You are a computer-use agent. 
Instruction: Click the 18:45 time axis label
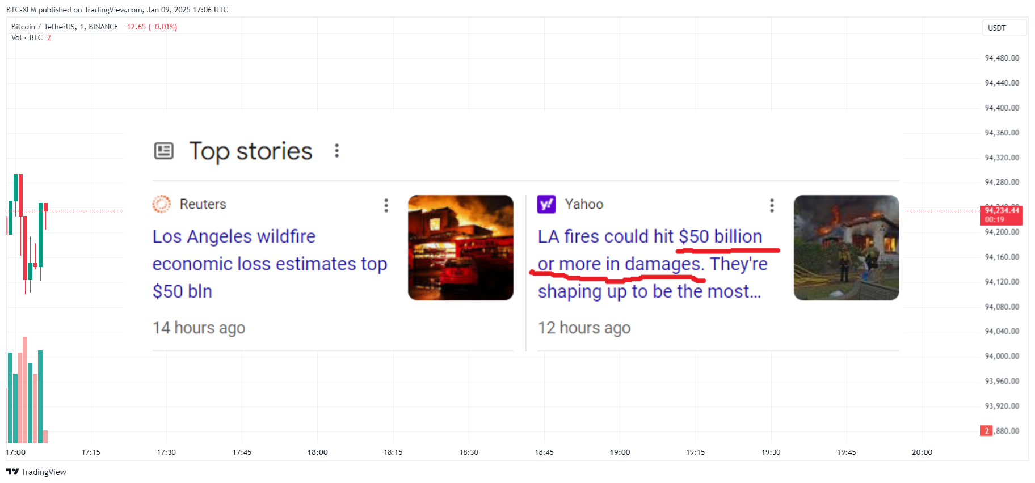(x=544, y=452)
